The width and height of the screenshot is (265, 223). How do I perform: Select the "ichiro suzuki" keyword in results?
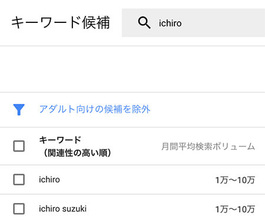pyautogui.click(x=62, y=209)
